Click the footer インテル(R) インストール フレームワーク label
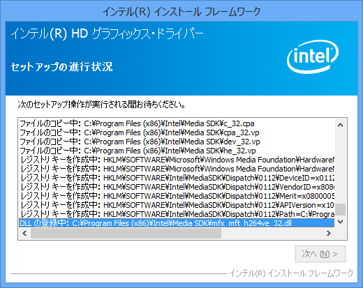 tap(291, 273)
